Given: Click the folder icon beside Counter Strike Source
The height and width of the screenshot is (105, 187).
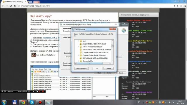Looking at the screenshot, I should pyautogui.click(x=81, y=52).
